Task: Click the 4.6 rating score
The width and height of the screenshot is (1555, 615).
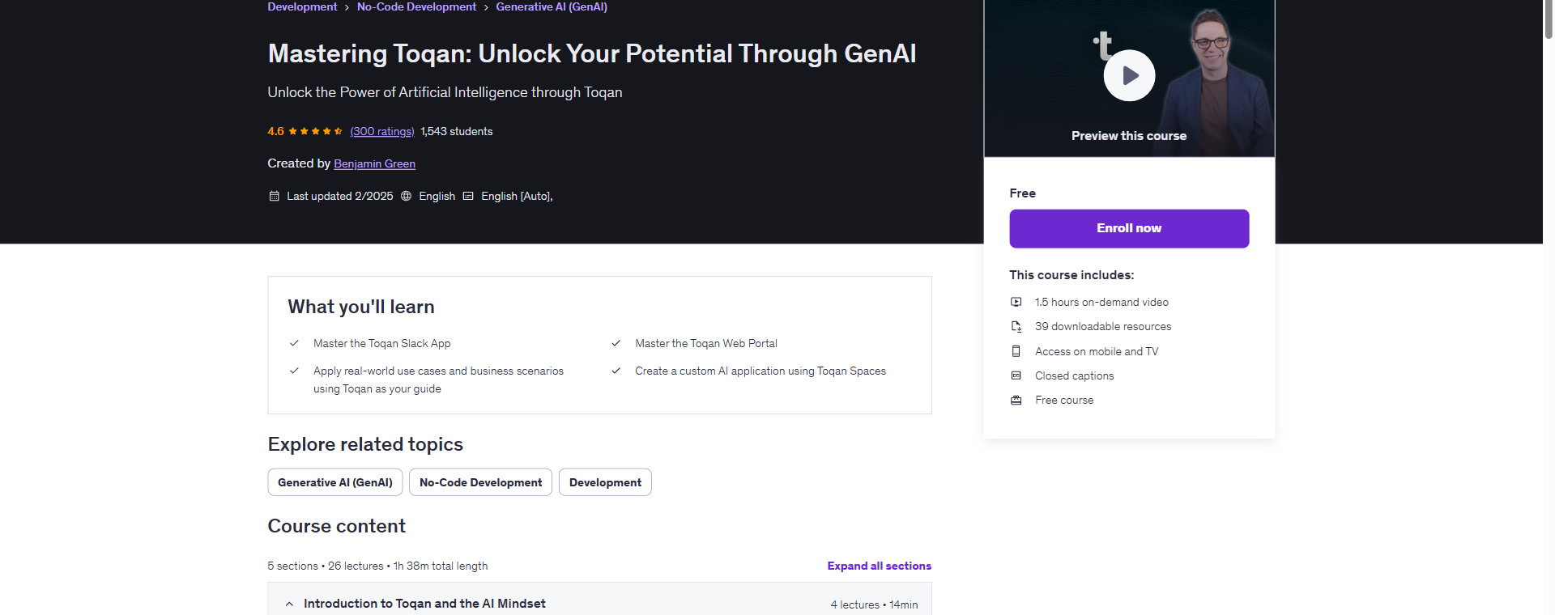Action: coord(275,131)
